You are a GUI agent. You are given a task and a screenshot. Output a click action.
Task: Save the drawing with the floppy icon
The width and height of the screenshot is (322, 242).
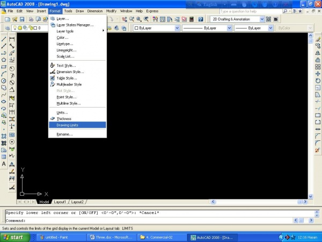(22, 19)
